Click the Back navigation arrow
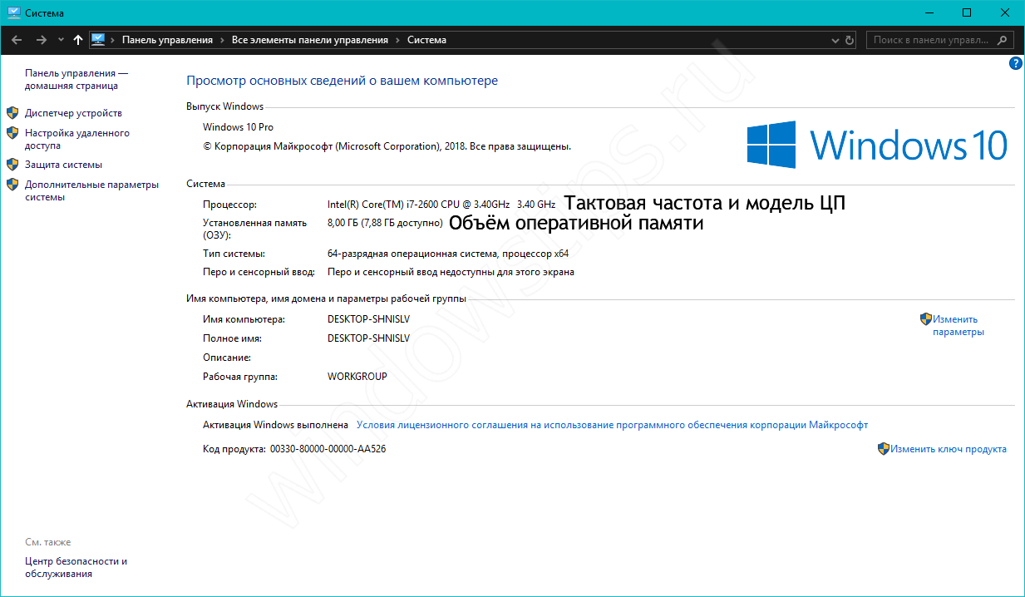Screen dimensions: 1025x597 (17, 40)
